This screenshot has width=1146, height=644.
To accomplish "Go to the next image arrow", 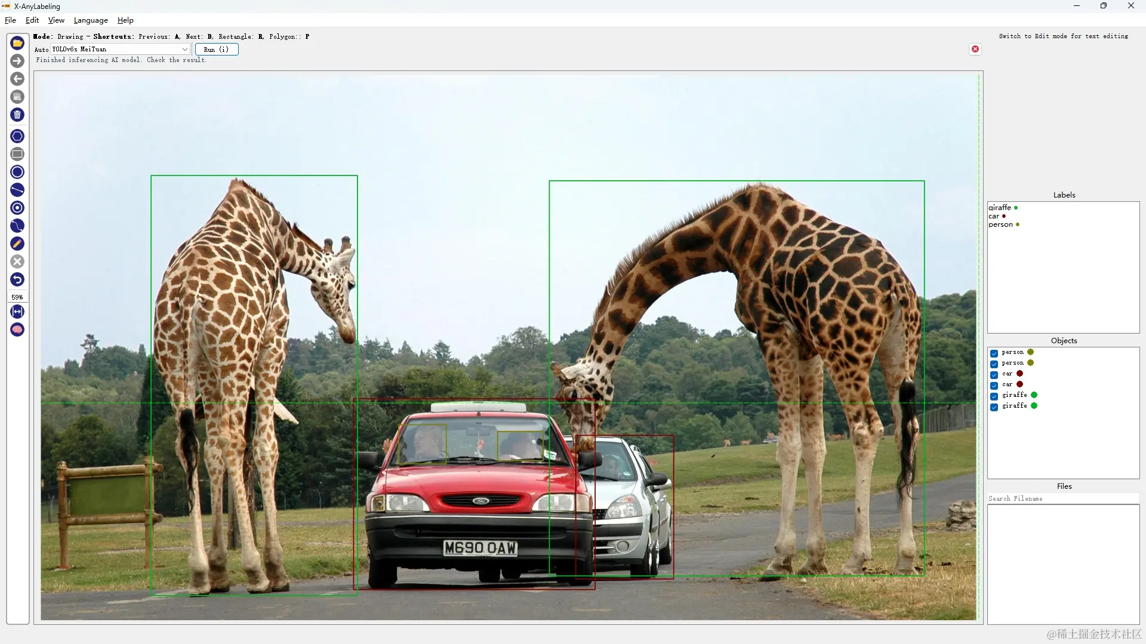I will (x=17, y=61).
